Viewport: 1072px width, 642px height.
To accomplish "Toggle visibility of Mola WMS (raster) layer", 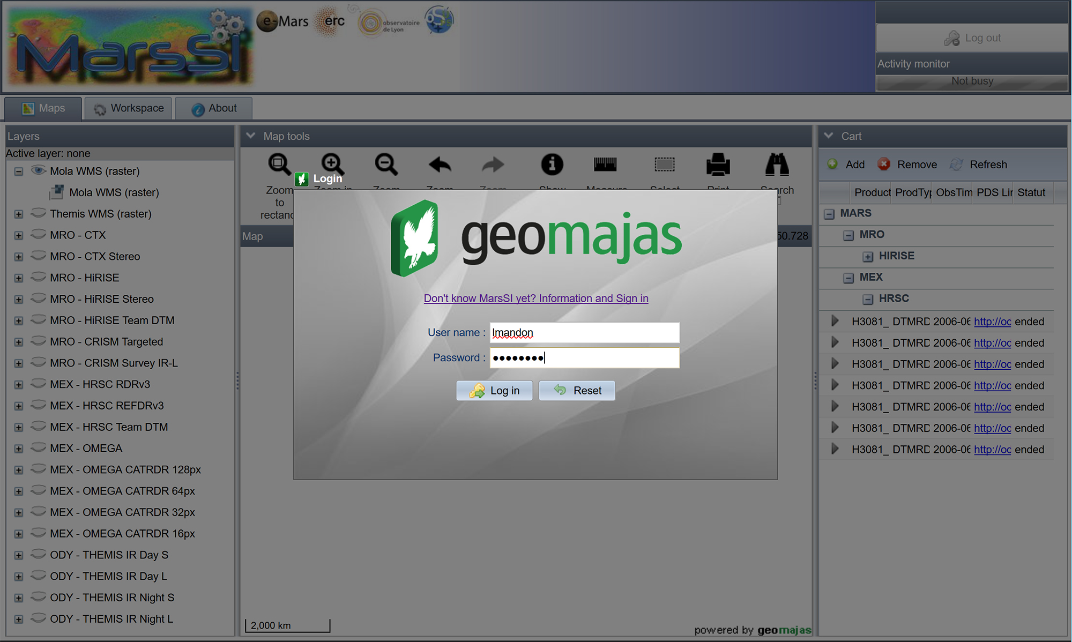I will [x=38, y=170].
